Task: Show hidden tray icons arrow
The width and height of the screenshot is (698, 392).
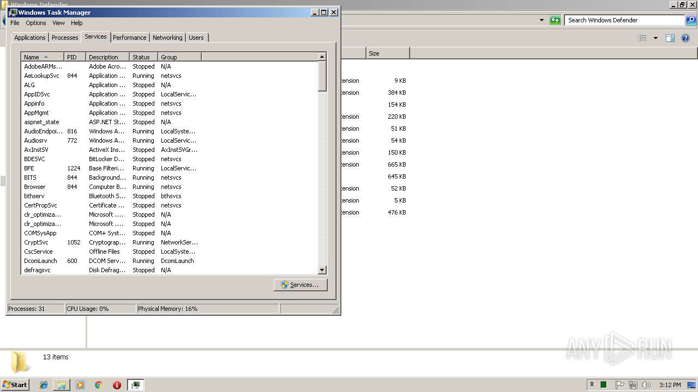Action: tap(592, 384)
